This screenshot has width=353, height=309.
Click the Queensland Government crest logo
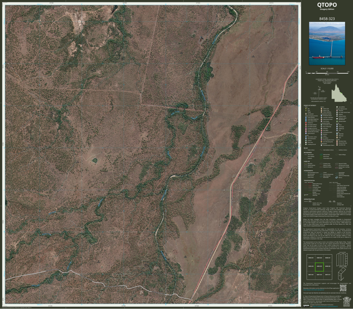coord(347,302)
